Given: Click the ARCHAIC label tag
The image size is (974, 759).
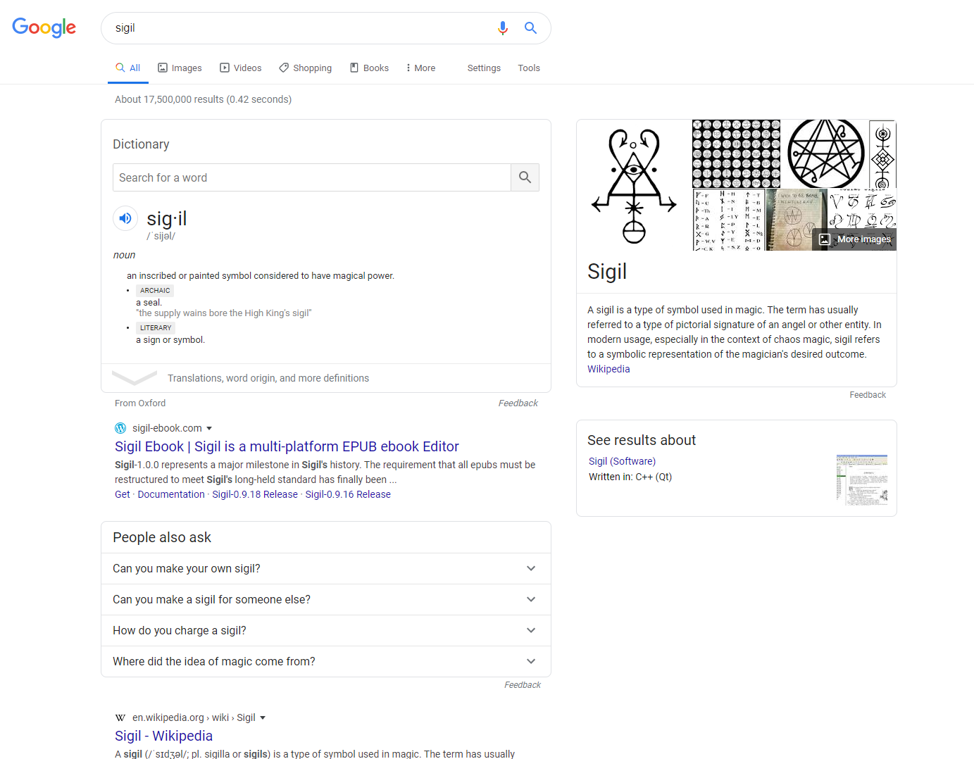Looking at the screenshot, I should click(x=155, y=290).
